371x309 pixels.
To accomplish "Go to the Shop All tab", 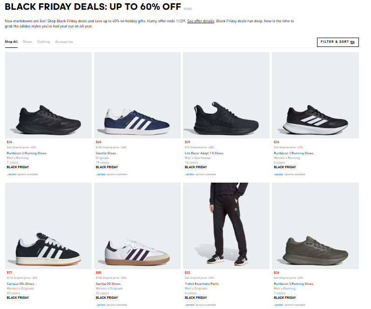I will (11, 42).
